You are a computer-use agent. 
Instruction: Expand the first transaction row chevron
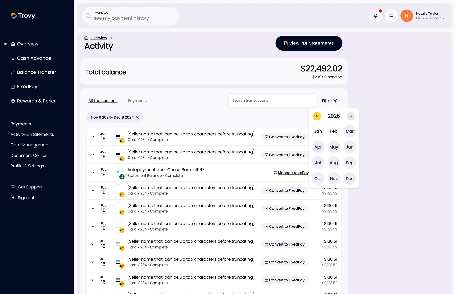point(93,137)
